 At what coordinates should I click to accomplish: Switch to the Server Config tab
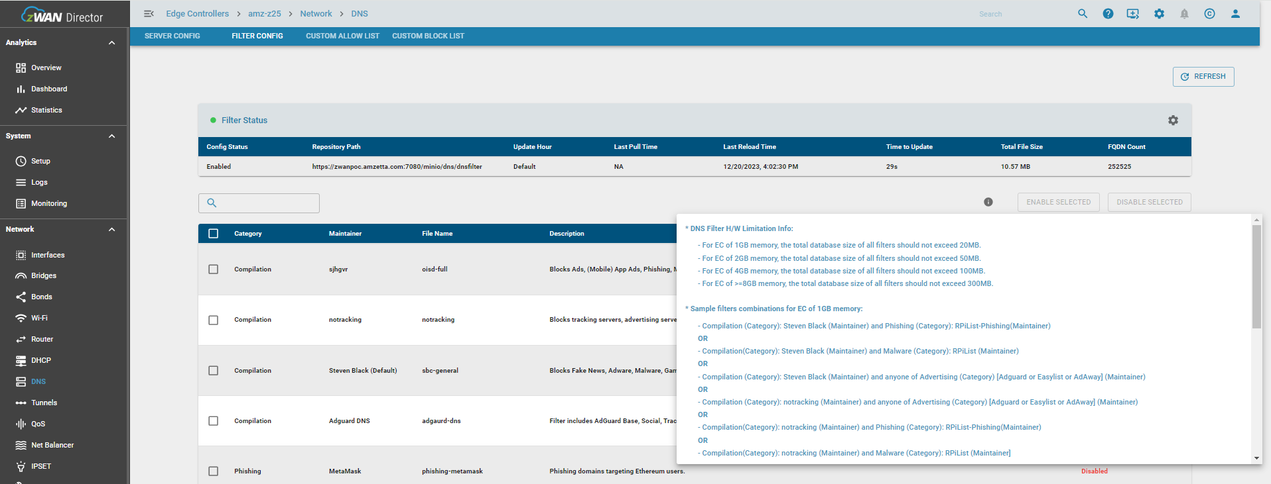pos(172,36)
